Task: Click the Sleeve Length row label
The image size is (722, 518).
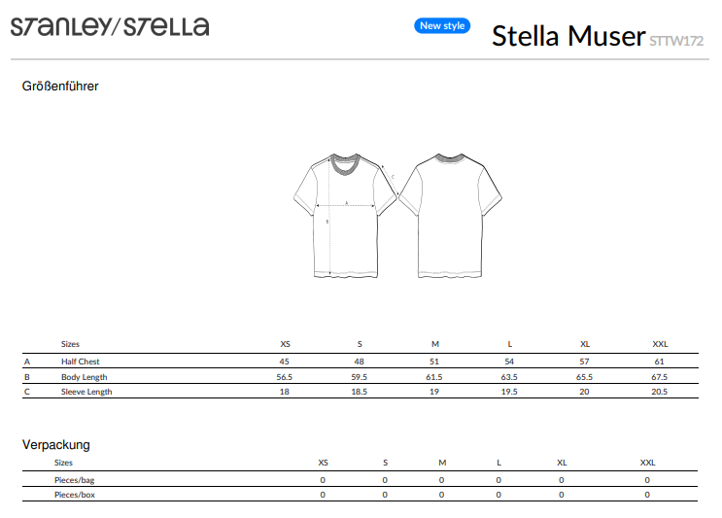Action: 86,392
